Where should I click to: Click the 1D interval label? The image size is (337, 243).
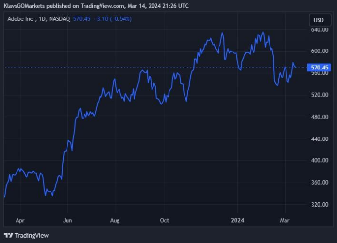tap(42, 19)
